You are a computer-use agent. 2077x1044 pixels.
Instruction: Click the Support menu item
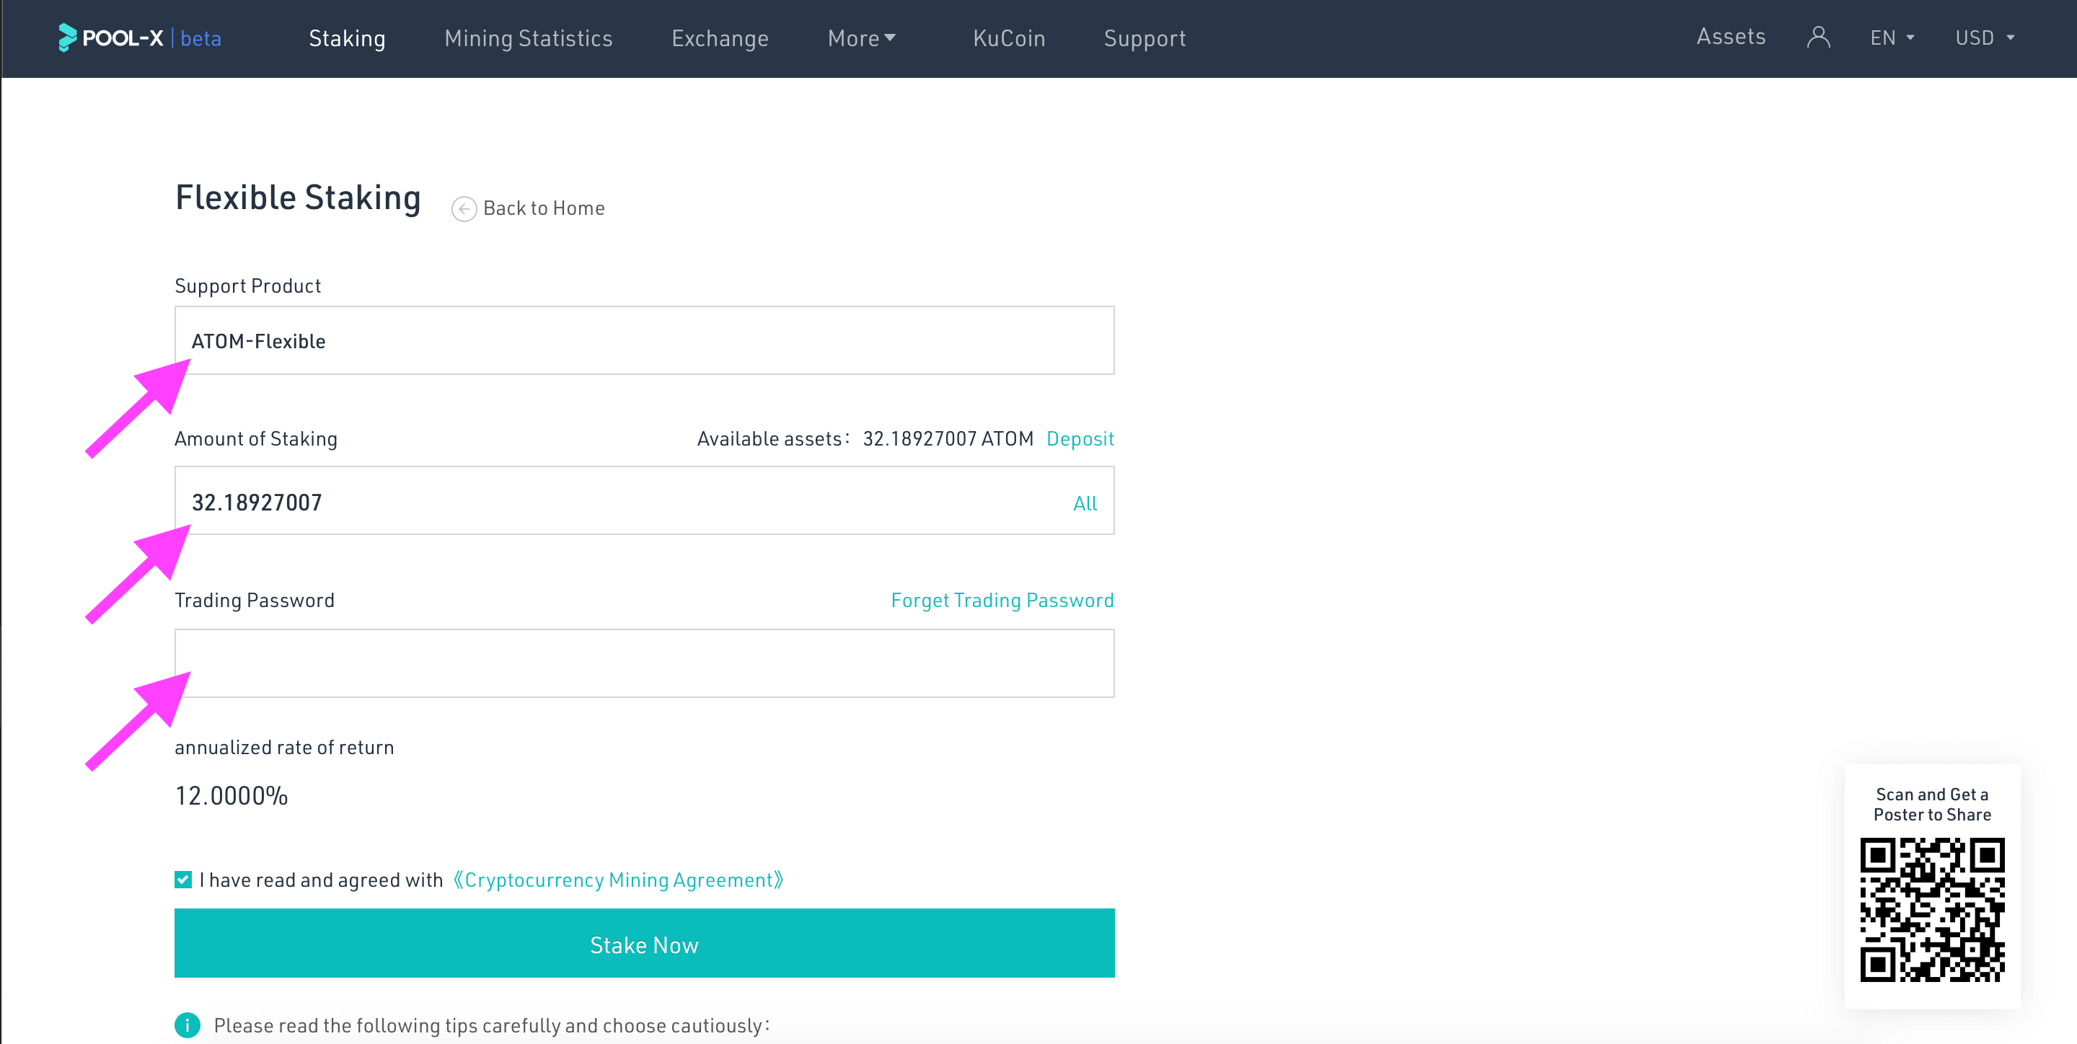click(x=1145, y=37)
